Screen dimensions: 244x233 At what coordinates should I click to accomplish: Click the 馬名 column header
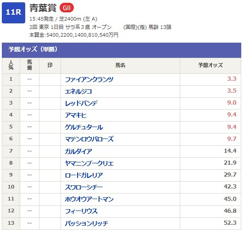tap(120, 66)
